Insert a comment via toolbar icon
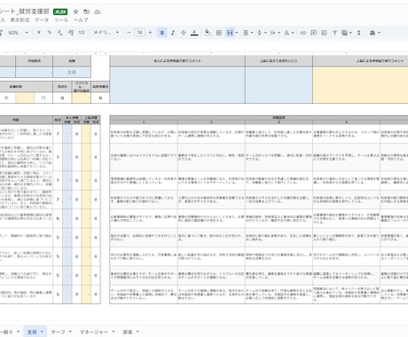Viewport: 408px width, 337px height. [x=314, y=33]
